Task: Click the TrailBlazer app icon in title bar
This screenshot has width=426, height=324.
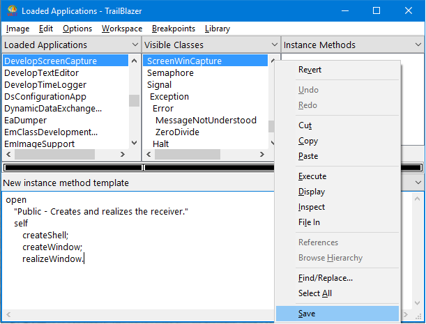Action: 11,10
